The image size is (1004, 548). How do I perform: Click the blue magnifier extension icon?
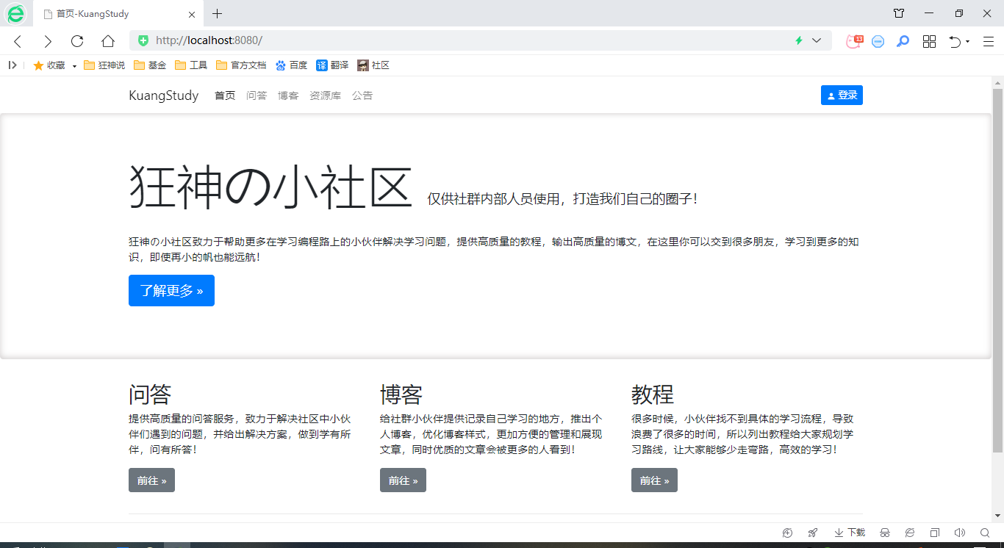point(903,41)
